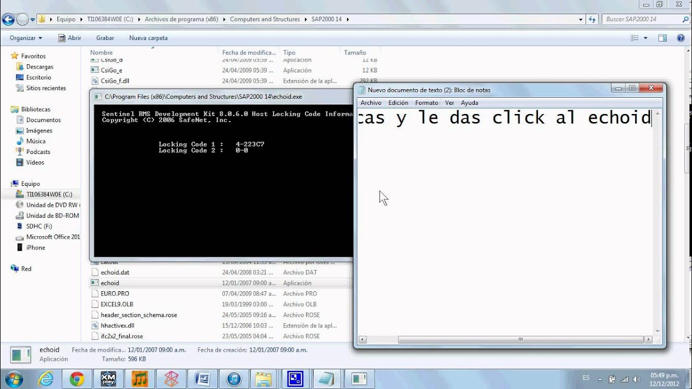The height and width of the screenshot is (389, 692).
Task: Click the Refresh button next to address bar
Action: pos(591,19)
